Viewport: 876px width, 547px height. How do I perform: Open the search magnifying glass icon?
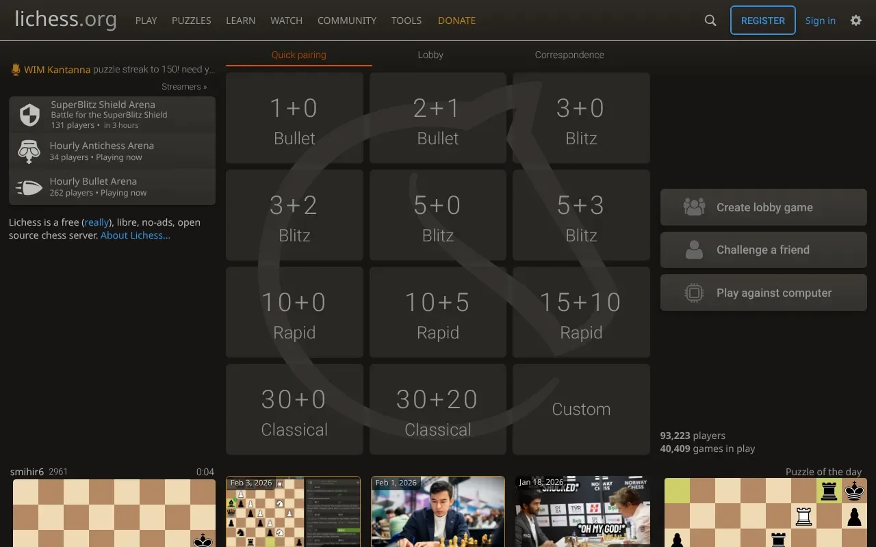(x=710, y=21)
